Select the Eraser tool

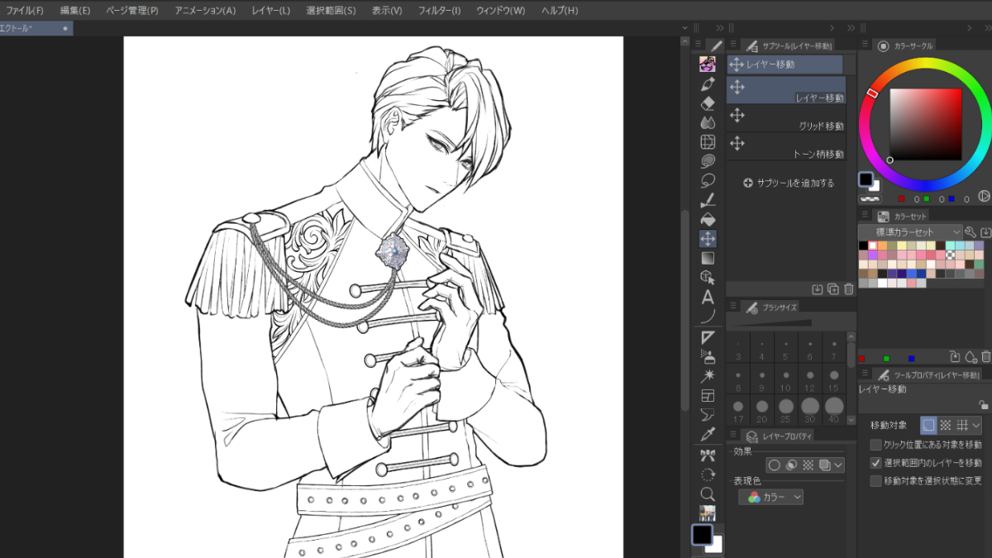[708, 103]
